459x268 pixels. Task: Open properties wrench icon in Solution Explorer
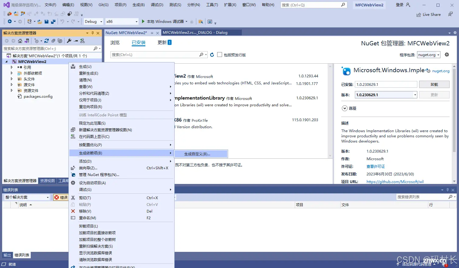click(69, 41)
